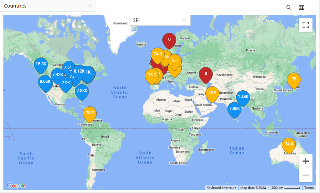Select the 74.4 marker over Australia
320x193 pixels.
coord(289,146)
